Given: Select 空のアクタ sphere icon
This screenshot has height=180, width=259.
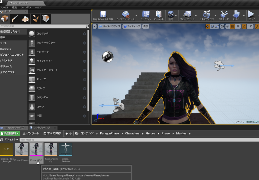Looking at the screenshot, I should click(x=32, y=34).
